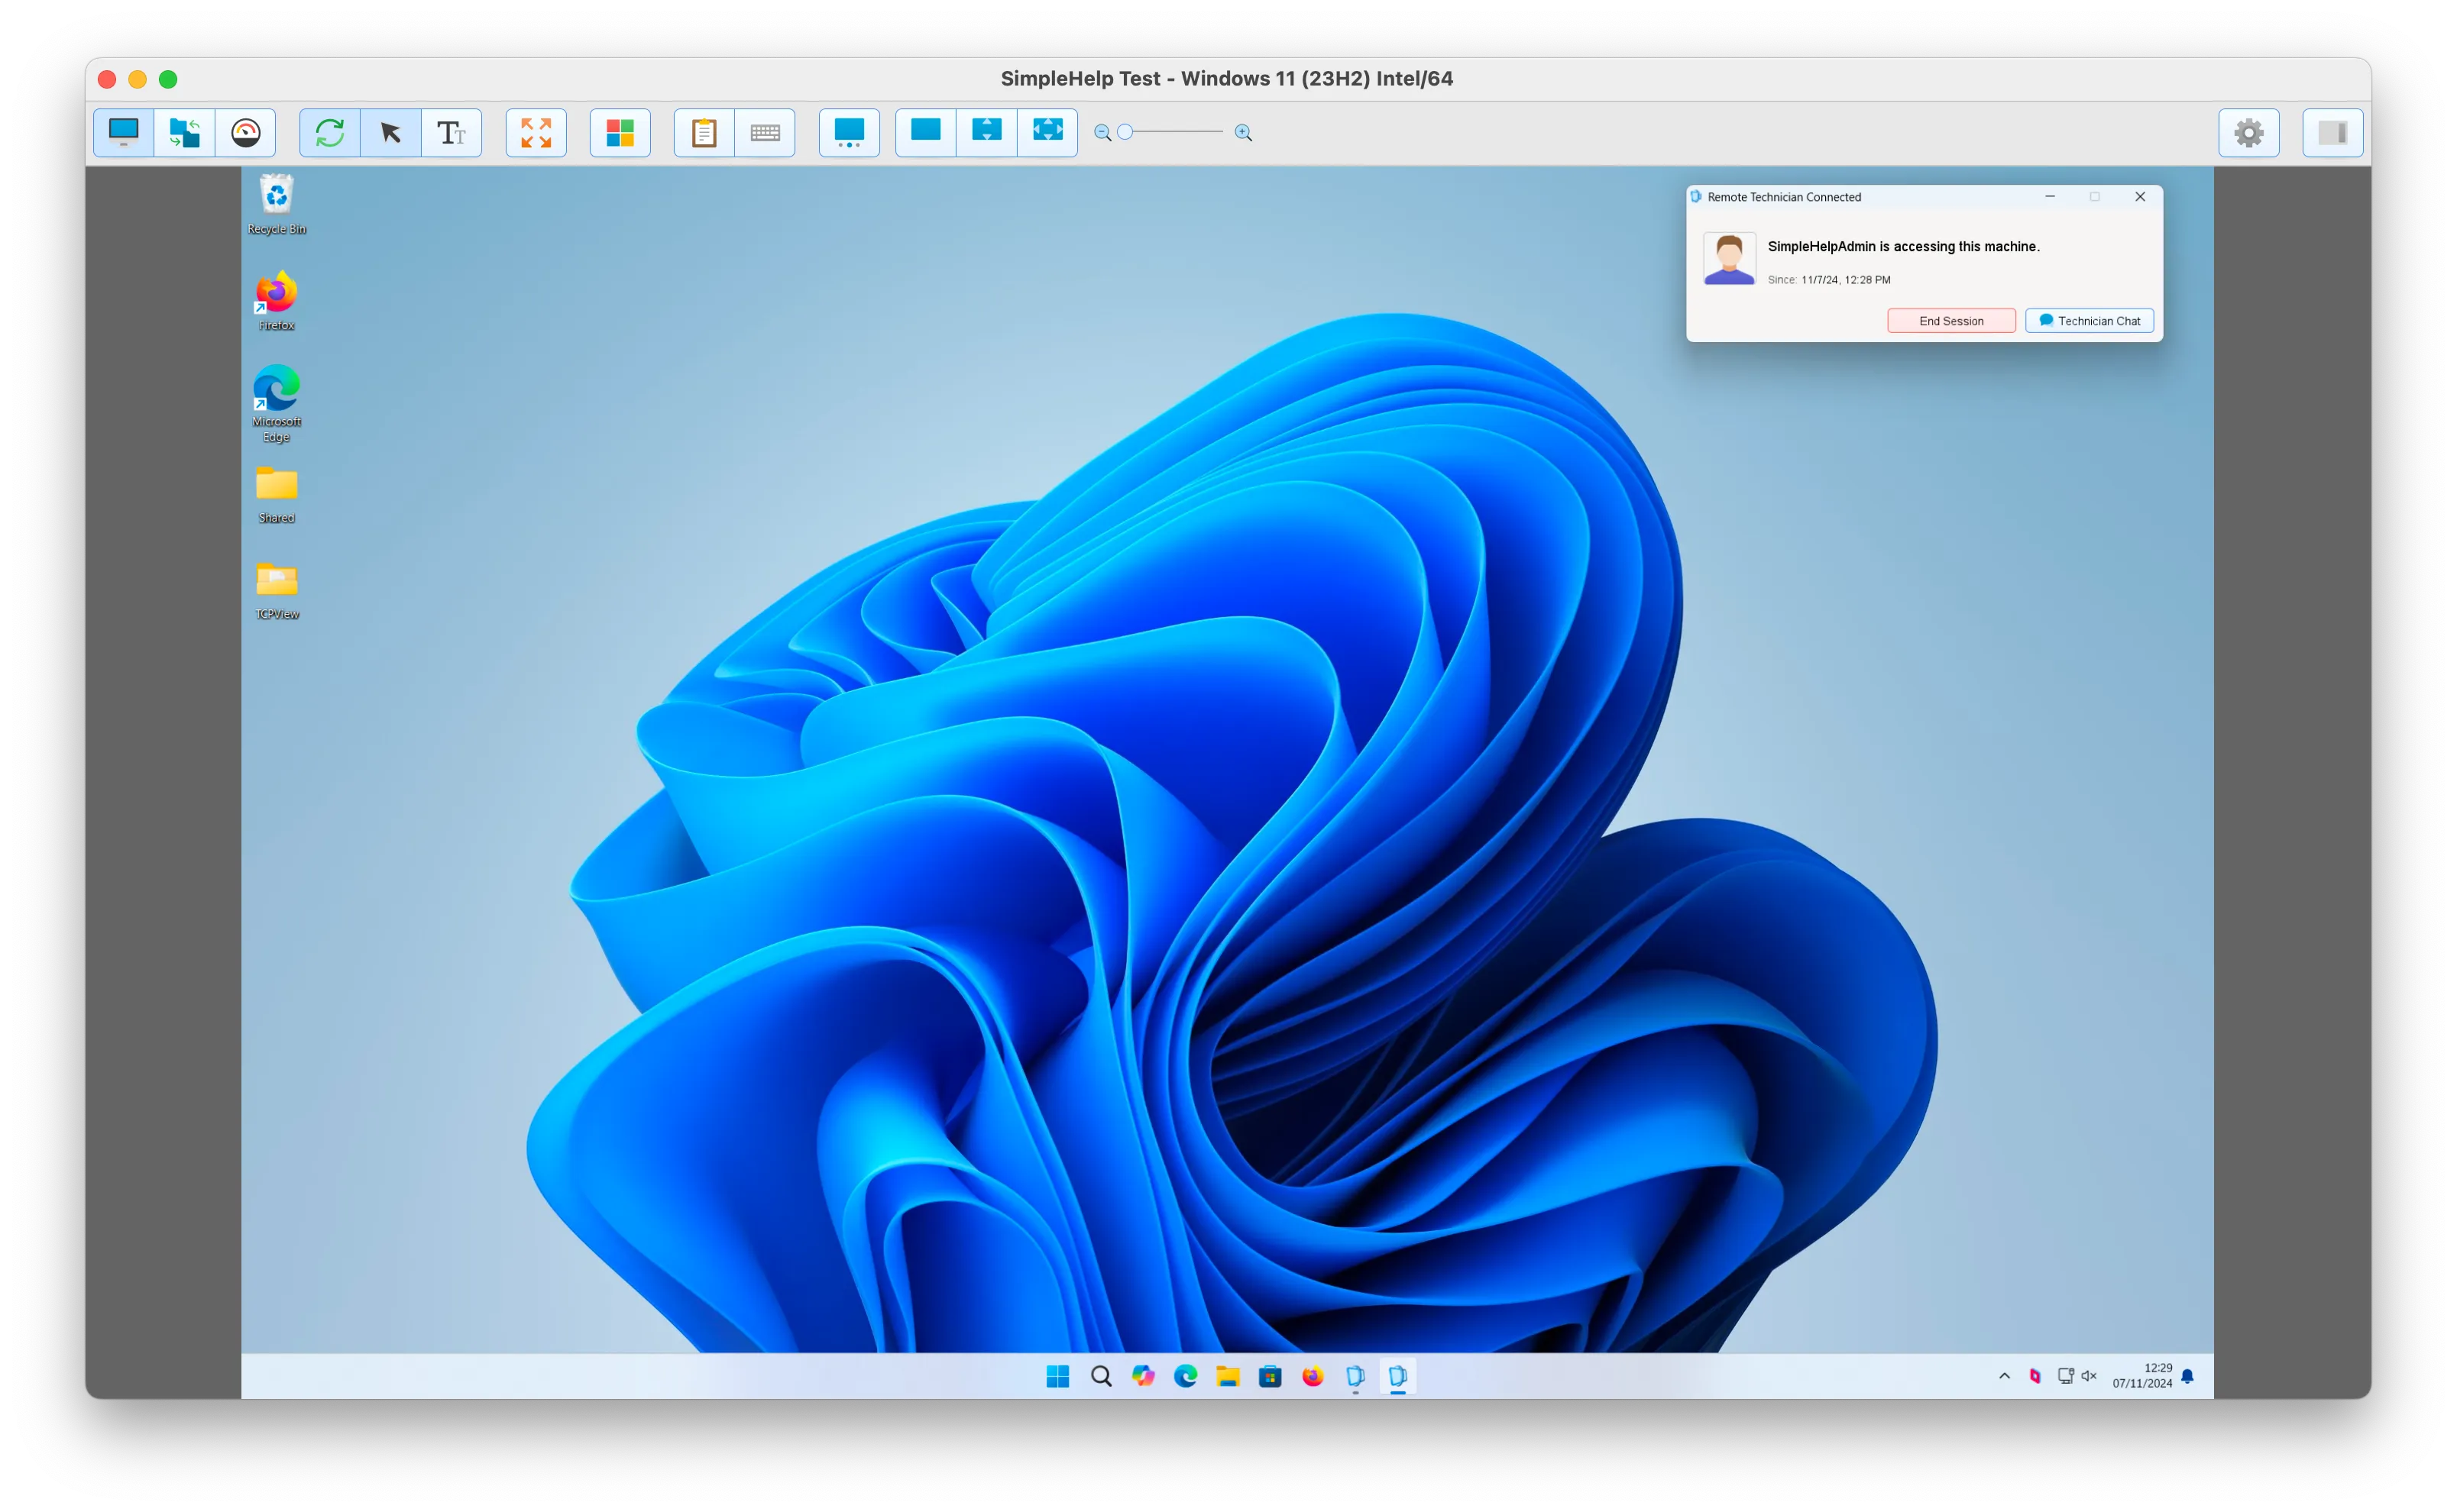Viewport: 2457px width, 1512px height.
Task: Click the zoom in magnifier icon
Action: [1244, 132]
